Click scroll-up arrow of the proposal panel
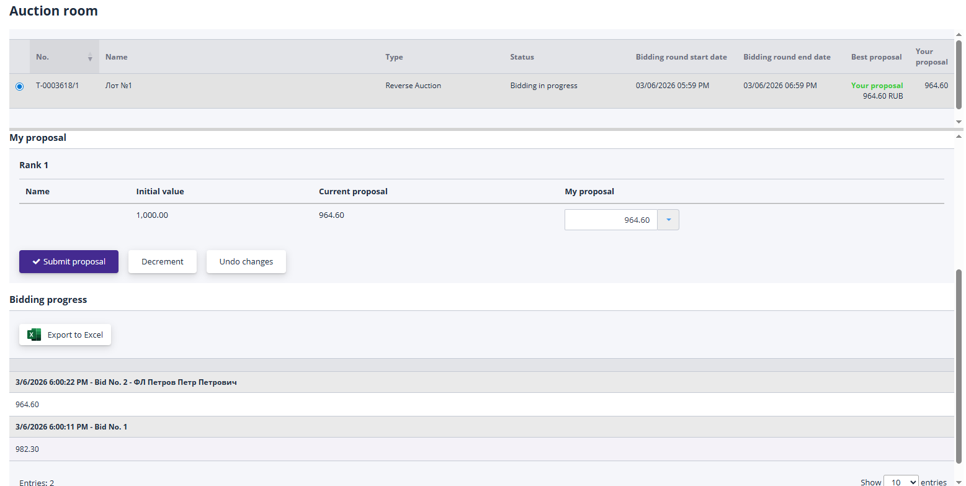 (x=959, y=136)
